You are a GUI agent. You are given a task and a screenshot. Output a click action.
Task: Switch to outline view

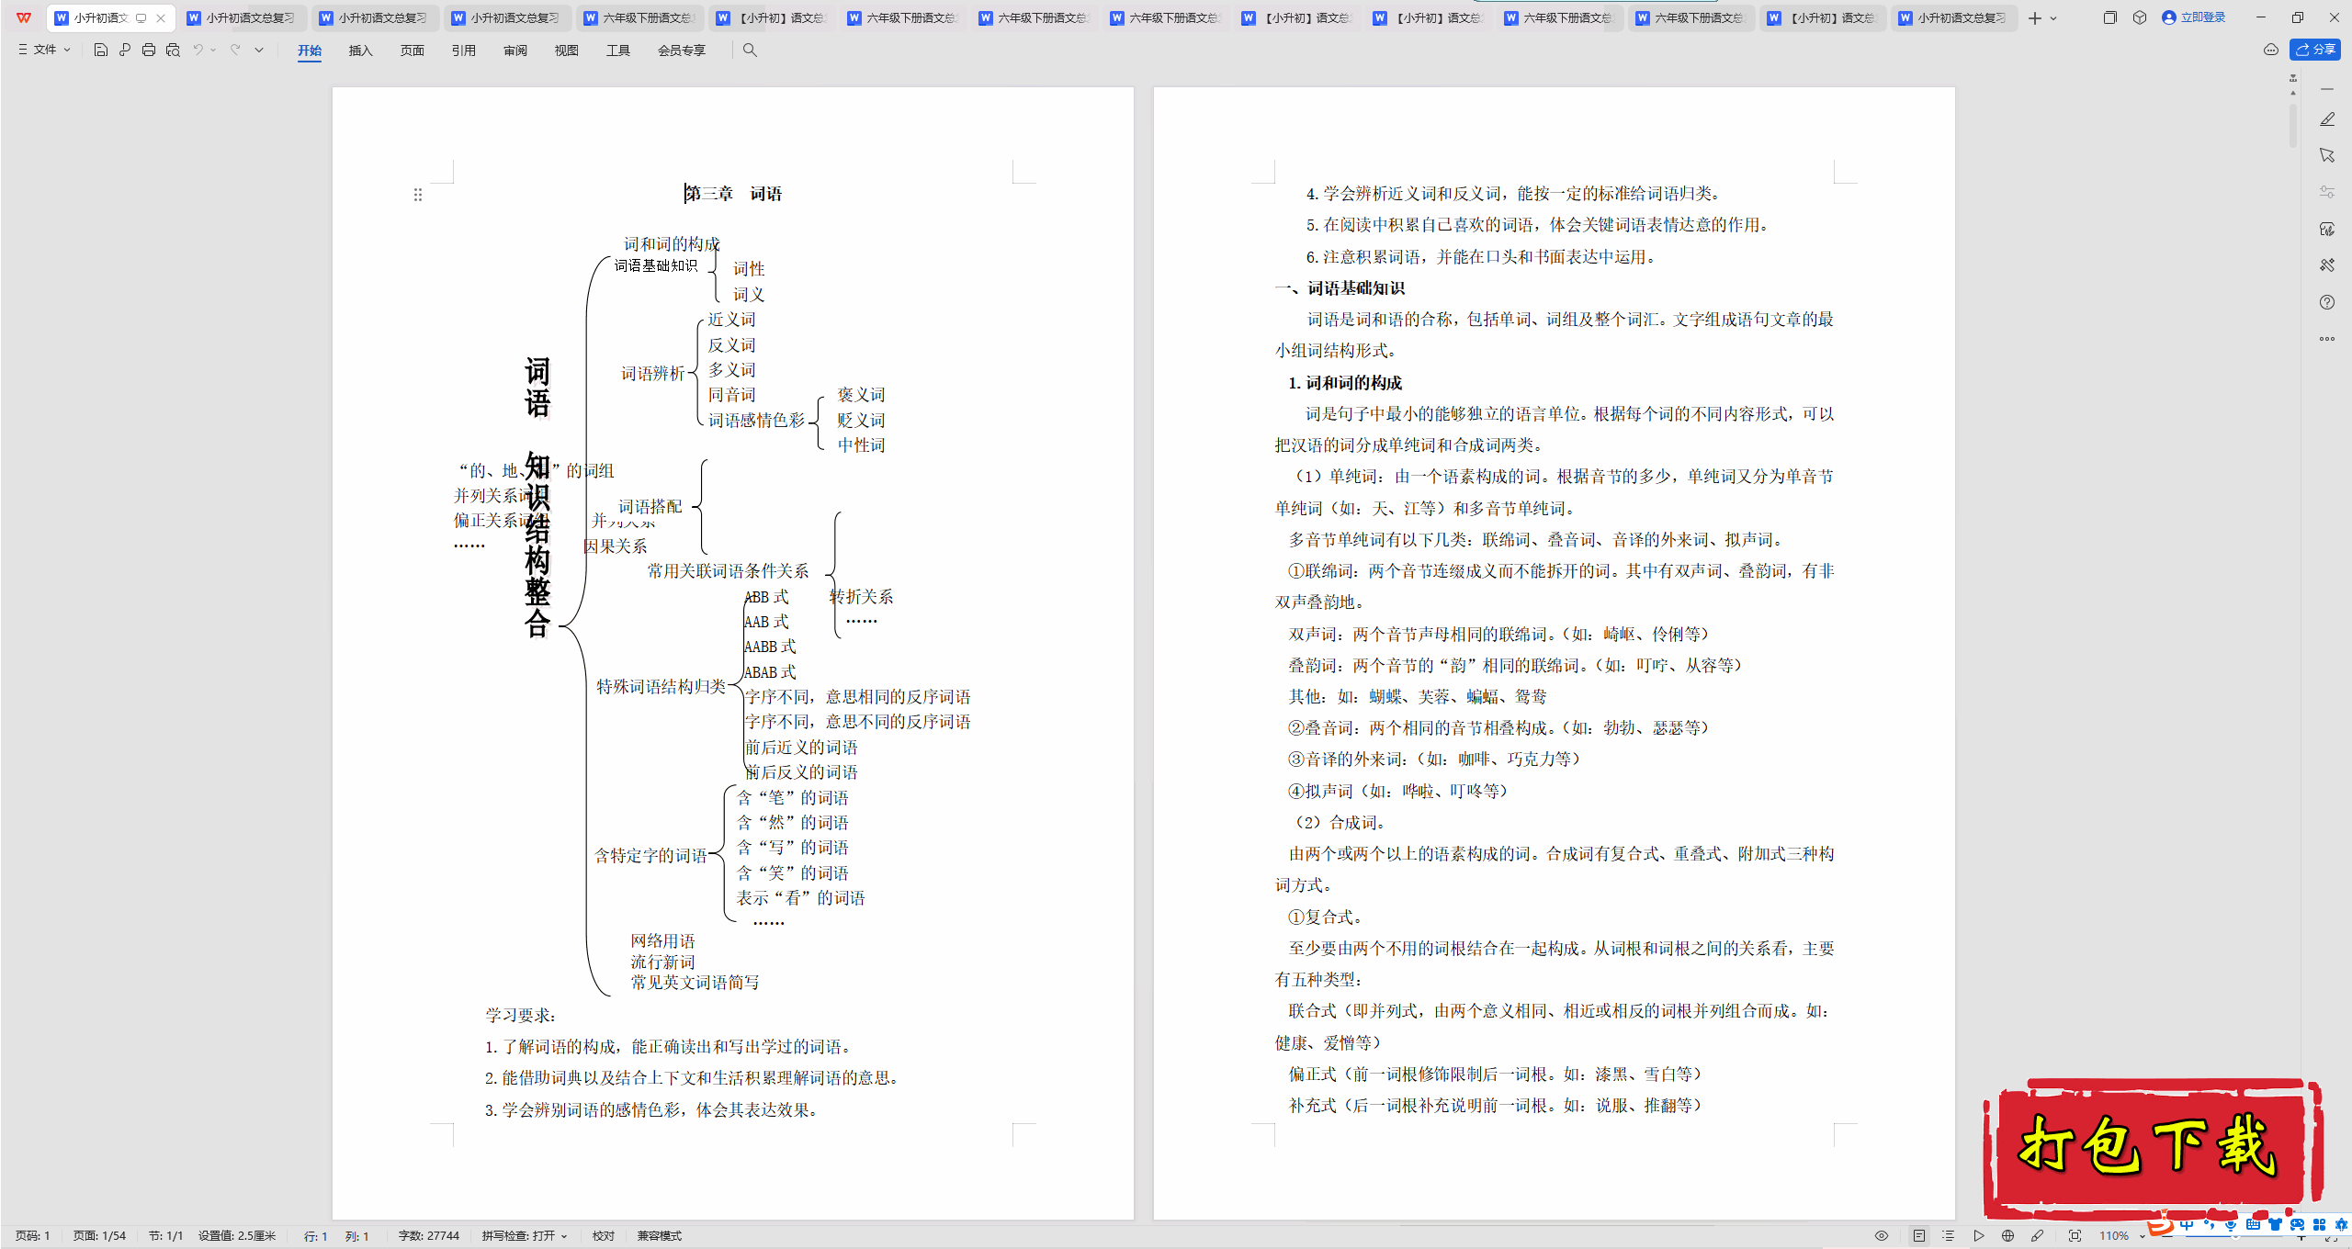[1948, 1236]
